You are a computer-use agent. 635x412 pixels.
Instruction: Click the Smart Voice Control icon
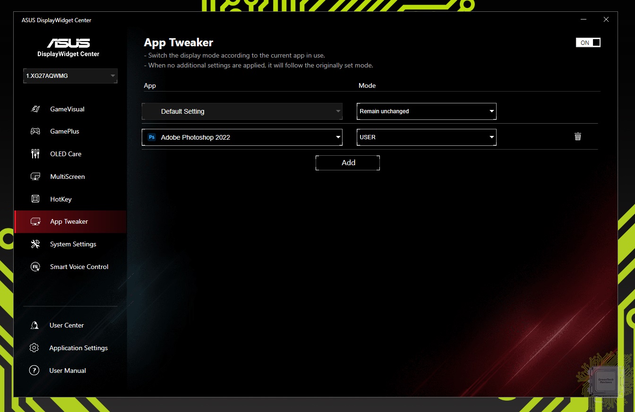click(x=35, y=267)
